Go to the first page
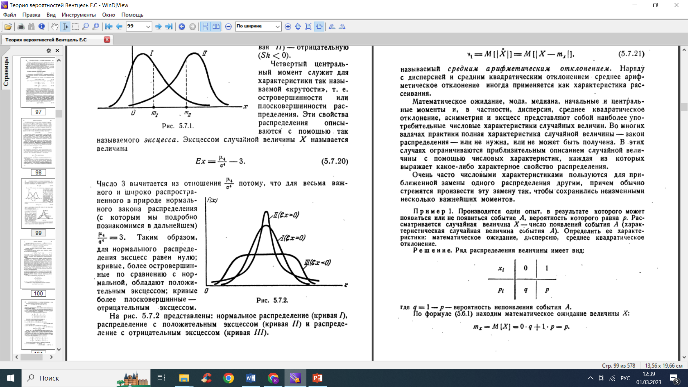The width and height of the screenshot is (688, 387). (x=109, y=27)
